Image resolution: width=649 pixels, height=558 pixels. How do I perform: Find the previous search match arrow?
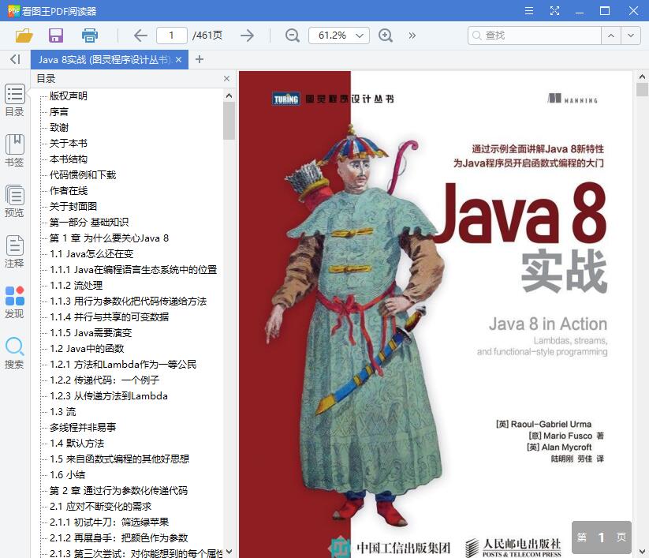pyautogui.click(x=611, y=36)
